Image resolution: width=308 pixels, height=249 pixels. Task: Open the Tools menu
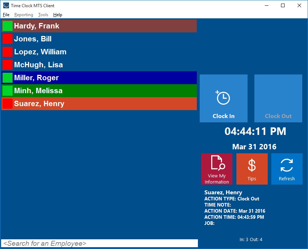[x=43, y=15]
